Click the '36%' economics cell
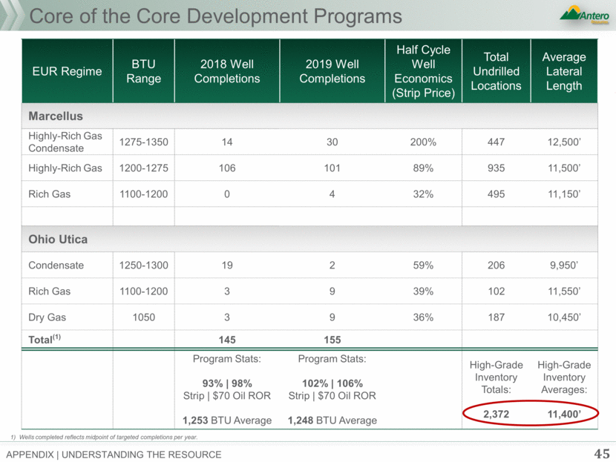This screenshot has width=616, height=462. click(x=423, y=317)
